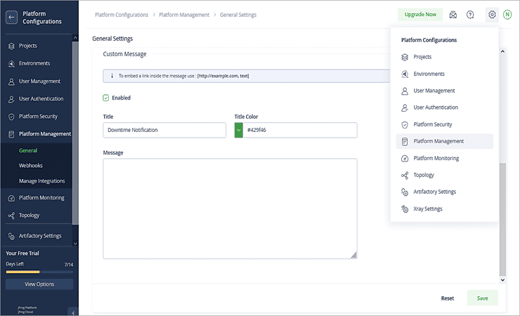Click the Projects icon in left sidebar

click(11, 46)
